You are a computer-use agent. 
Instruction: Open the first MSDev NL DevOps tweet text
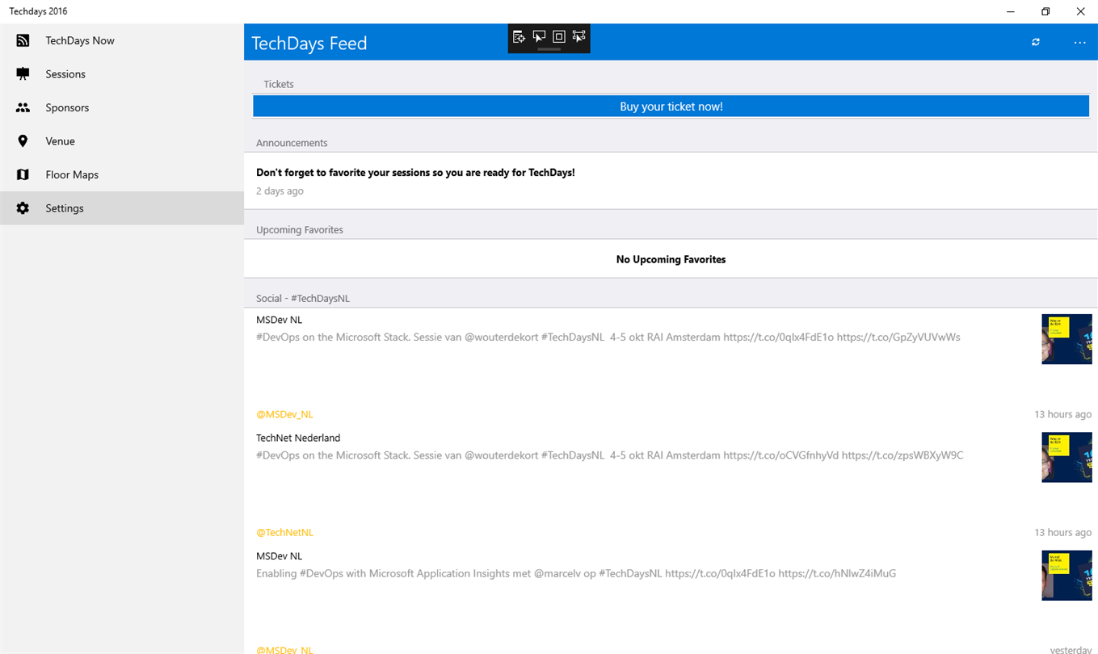[x=608, y=337]
